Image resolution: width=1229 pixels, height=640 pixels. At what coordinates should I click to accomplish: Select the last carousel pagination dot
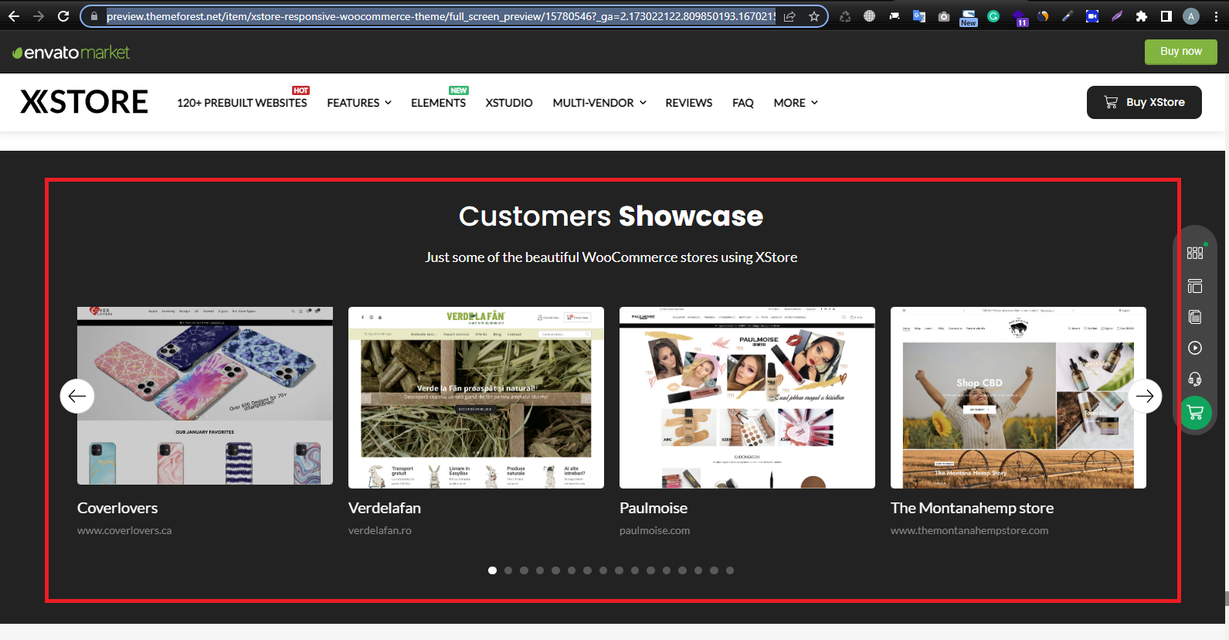(730, 570)
